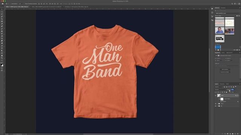Viewport: 241px width, 135px height.
Task: Toggle visibility of Smart Filters
Action: tap(219, 99)
